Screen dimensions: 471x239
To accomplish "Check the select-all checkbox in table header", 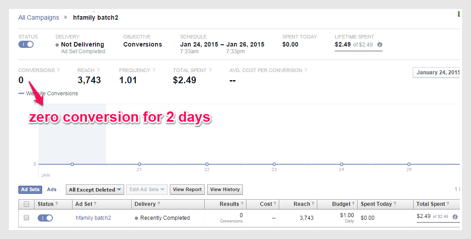I will 26,204.
